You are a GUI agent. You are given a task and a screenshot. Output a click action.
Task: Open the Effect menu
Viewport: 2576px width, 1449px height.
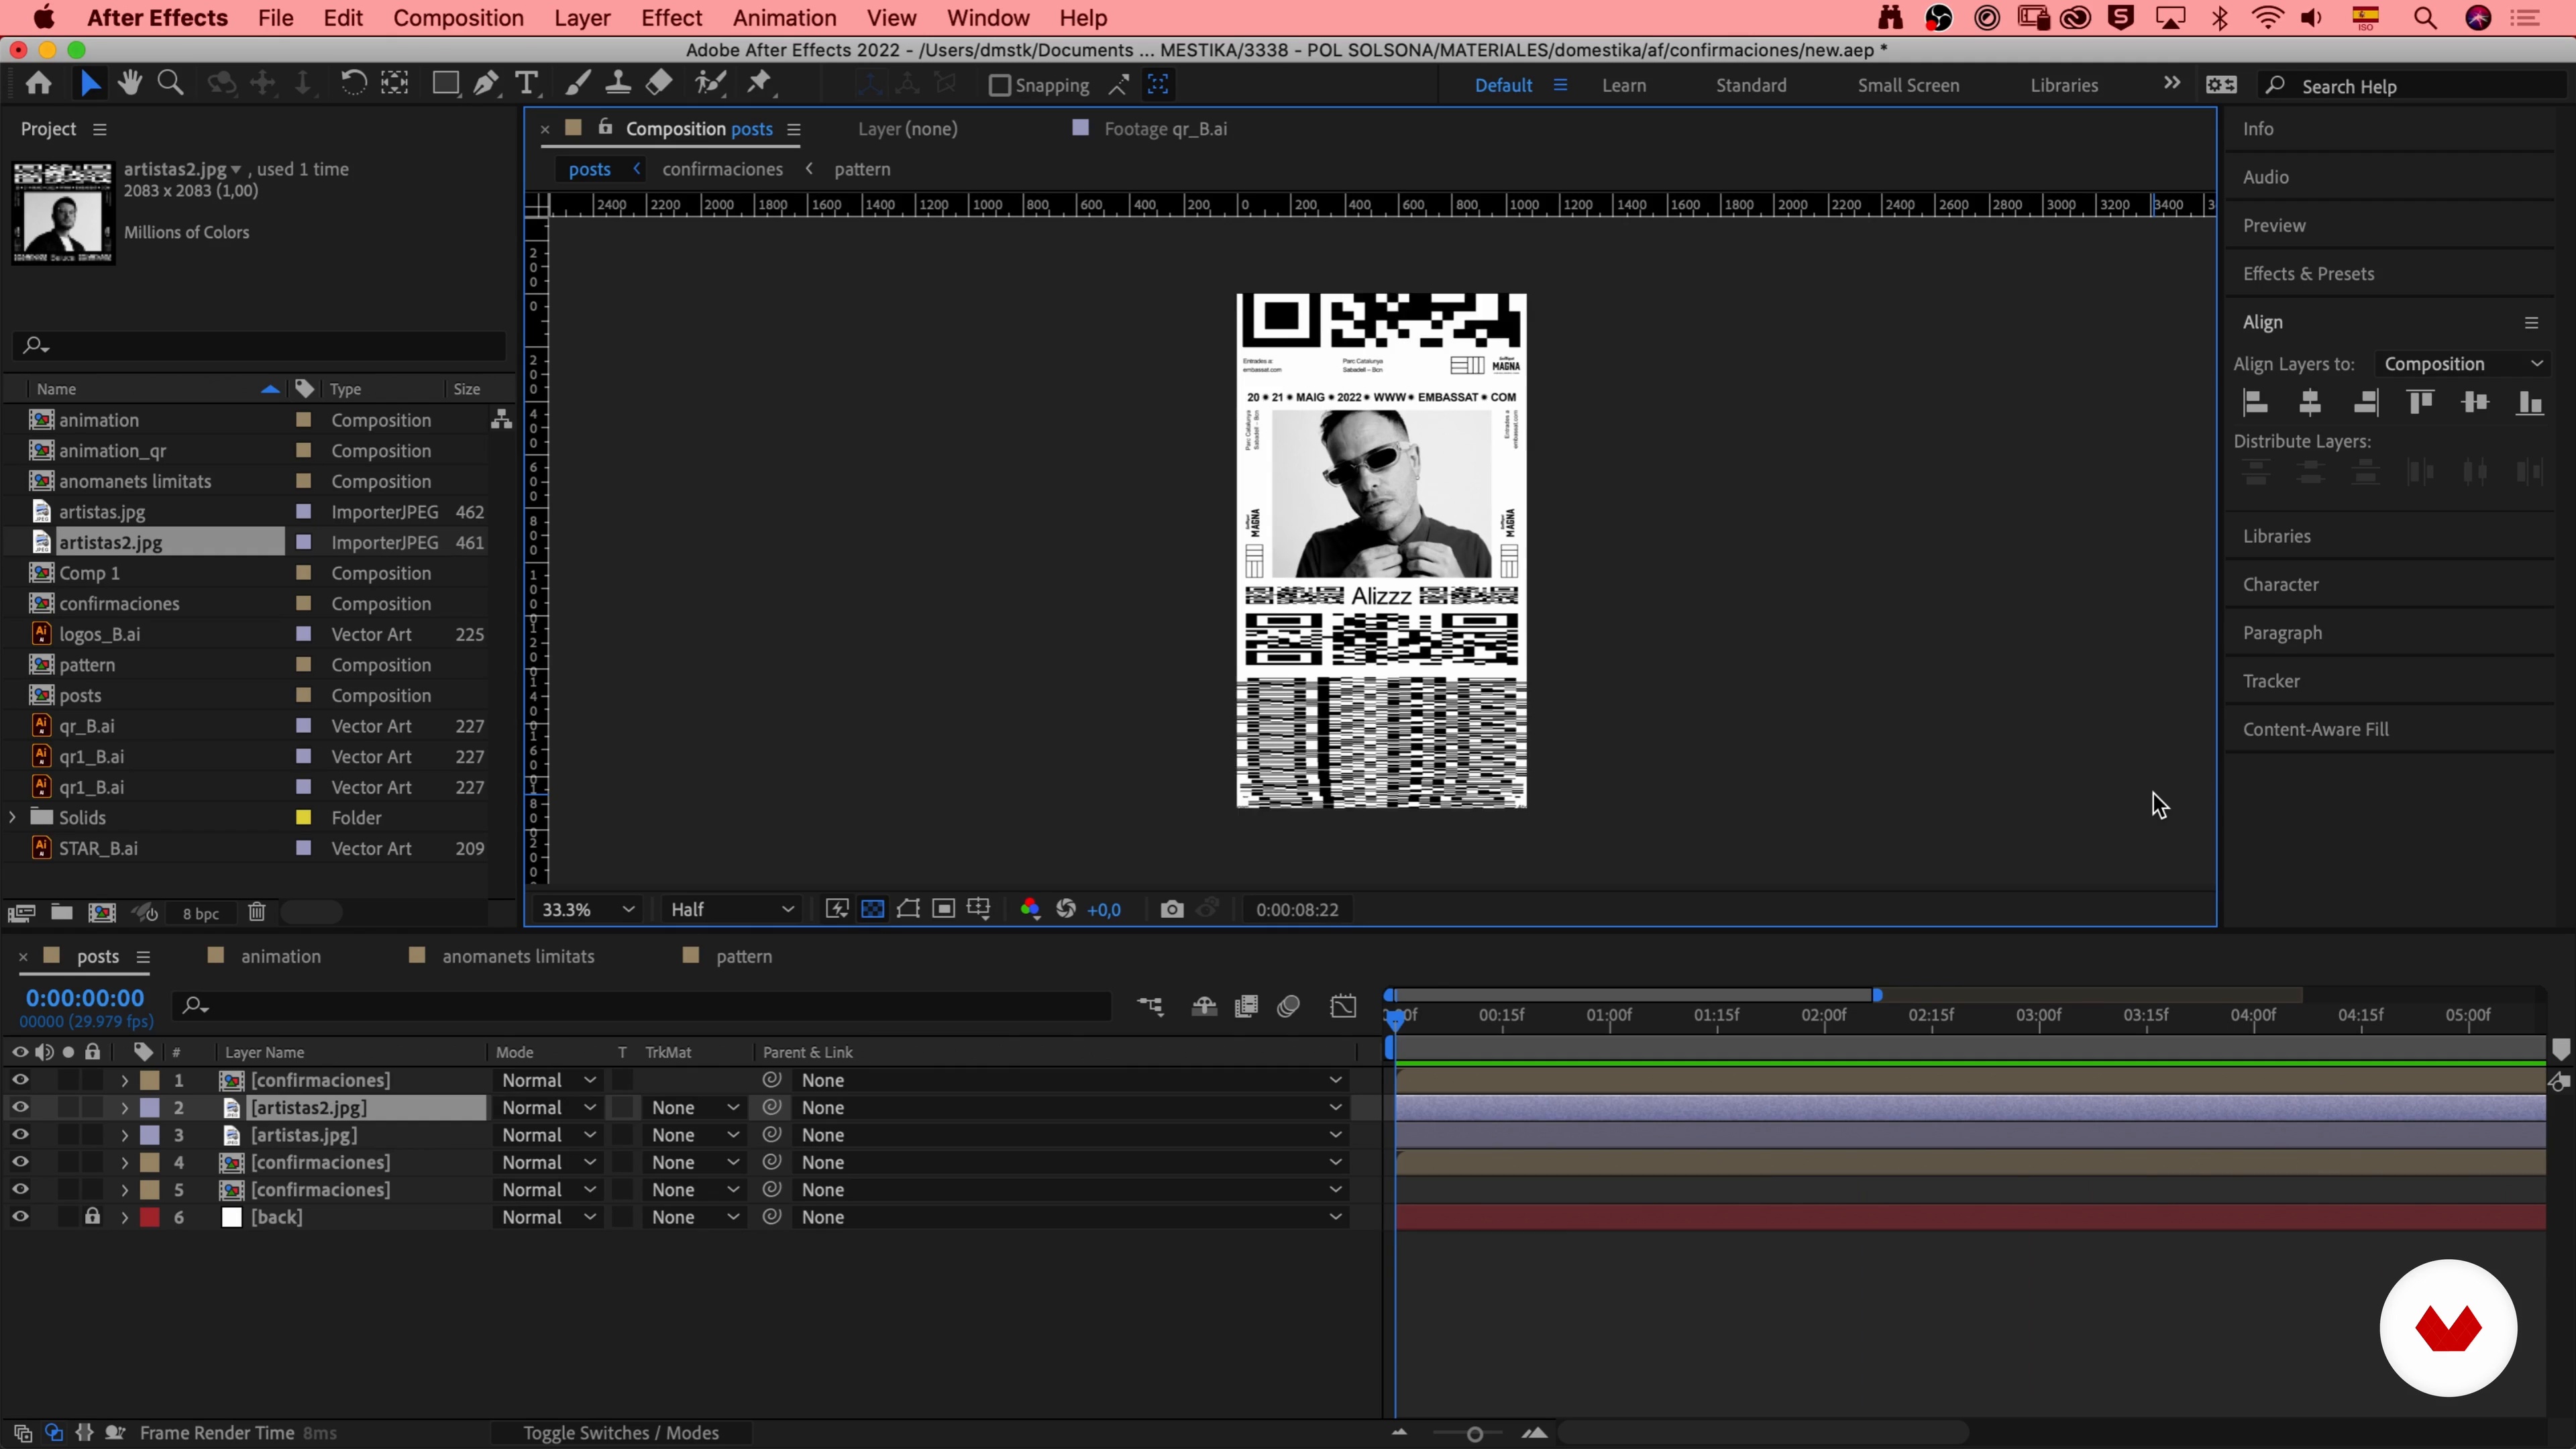[671, 18]
